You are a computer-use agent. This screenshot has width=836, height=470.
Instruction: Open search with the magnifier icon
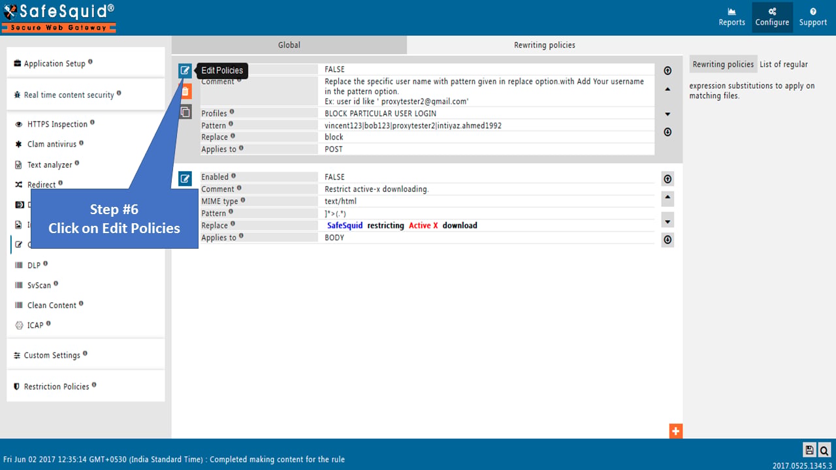tap(824, 450)
